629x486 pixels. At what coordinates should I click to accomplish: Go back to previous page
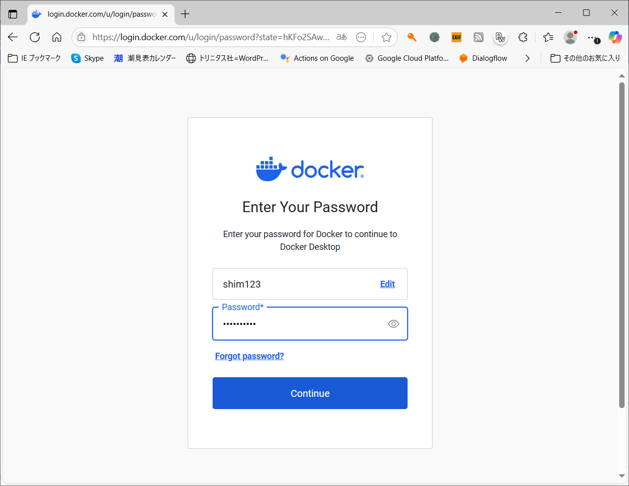point(13,37)
